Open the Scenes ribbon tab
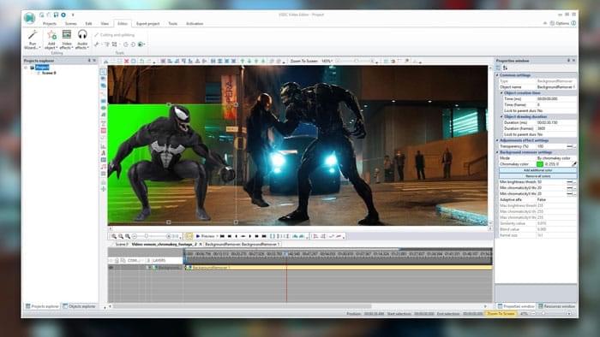Screen dimensions: 600x337 71,24
